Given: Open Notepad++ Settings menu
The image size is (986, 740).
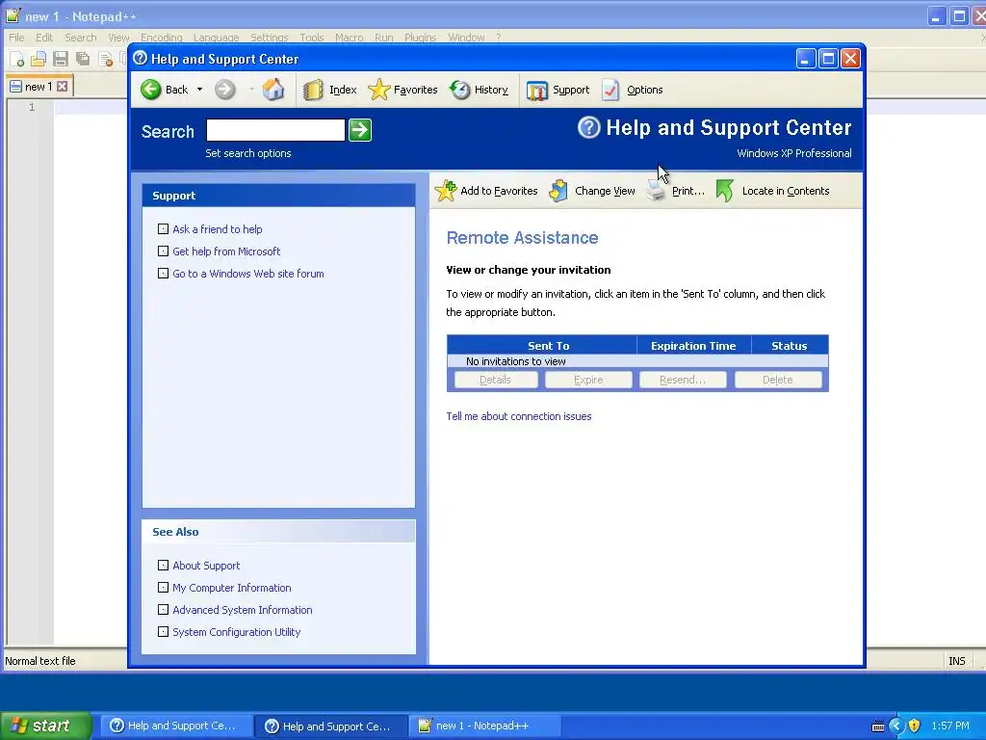Looking at the screenshot, I should point(270,38).
